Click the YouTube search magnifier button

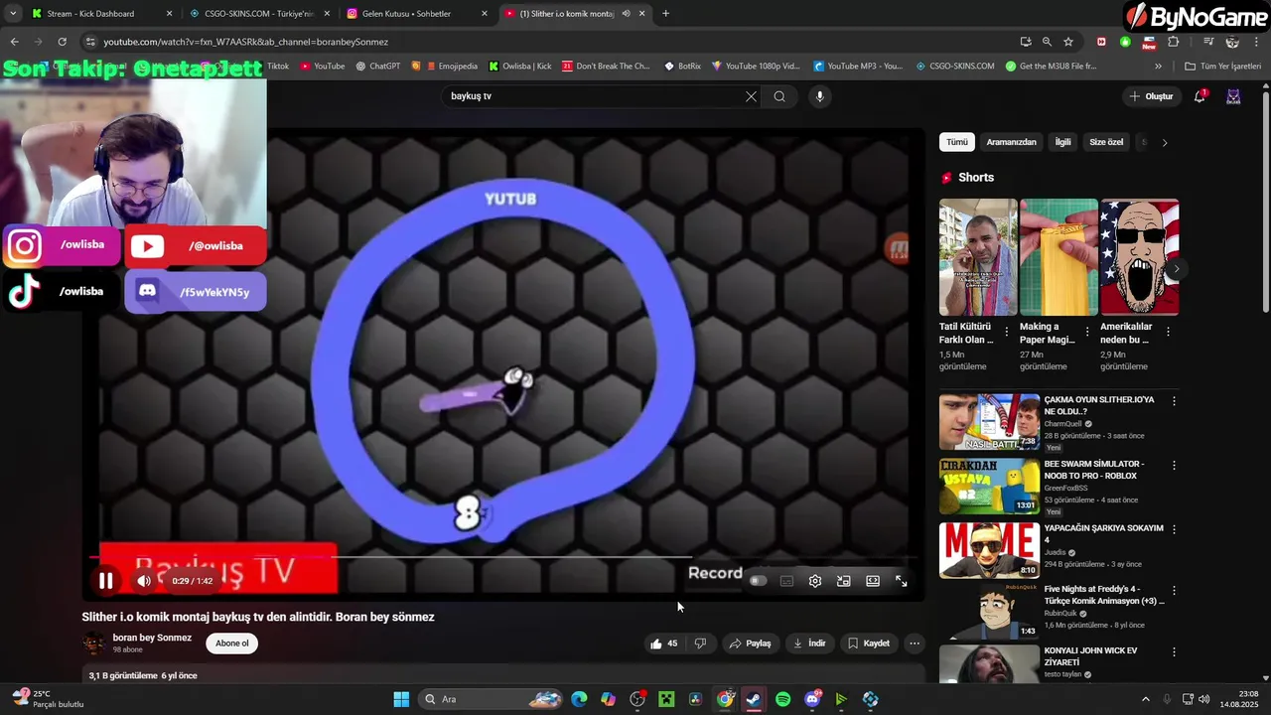coord(779,96)
